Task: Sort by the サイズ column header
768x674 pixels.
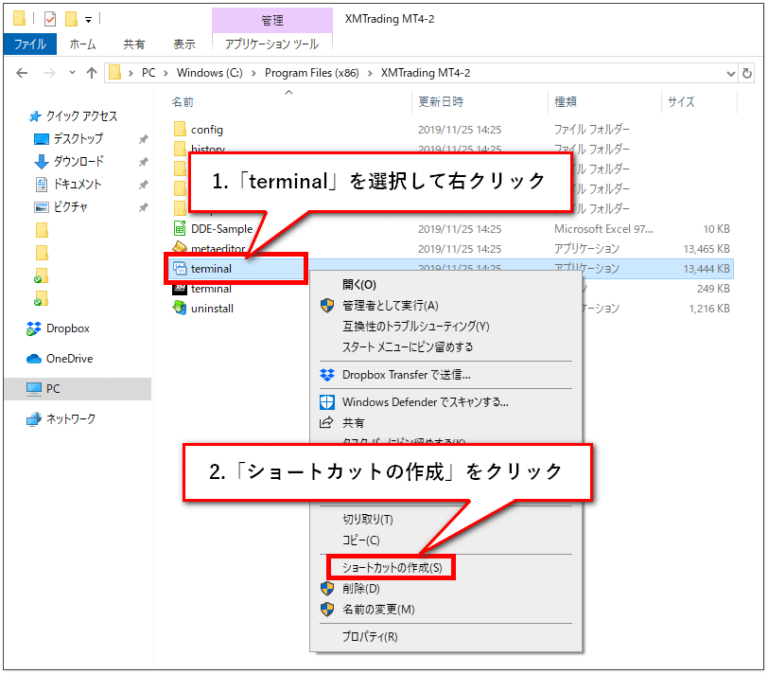Action: pos(681,102)
